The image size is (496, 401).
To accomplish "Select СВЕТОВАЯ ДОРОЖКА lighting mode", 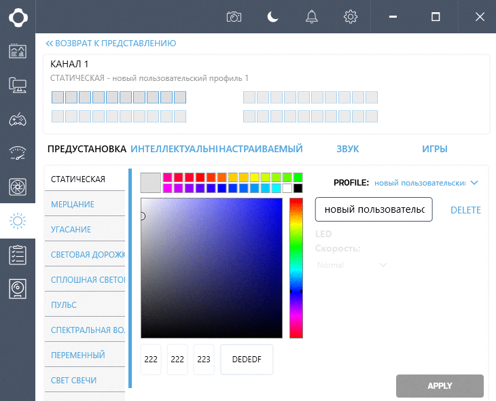I will click(x=85, y=254).
